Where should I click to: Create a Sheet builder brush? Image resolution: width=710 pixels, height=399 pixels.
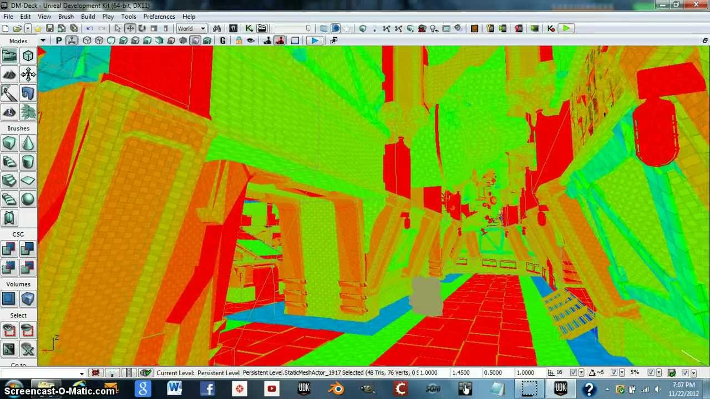(x=28, y=181)
